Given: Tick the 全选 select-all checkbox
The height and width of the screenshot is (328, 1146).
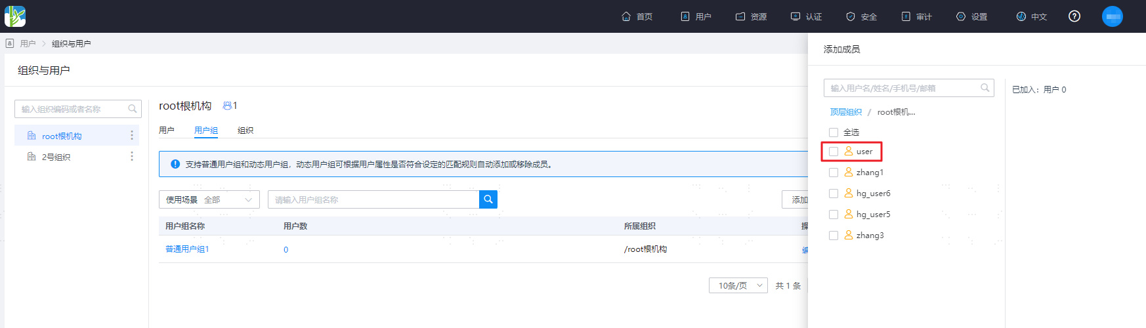Looking at the screenshot, I should point(834,133).
